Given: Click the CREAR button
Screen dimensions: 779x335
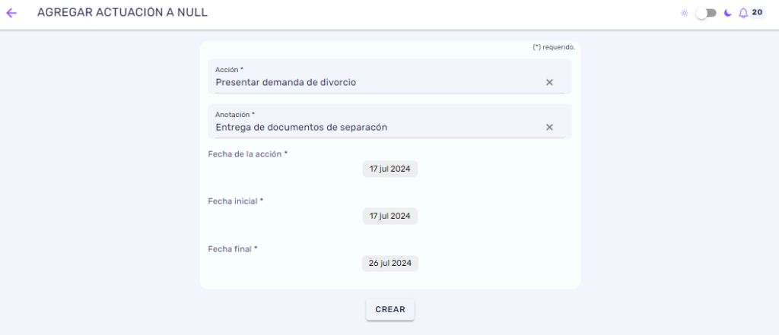Looking at the screenshot, I should click(x=390, y=310).
